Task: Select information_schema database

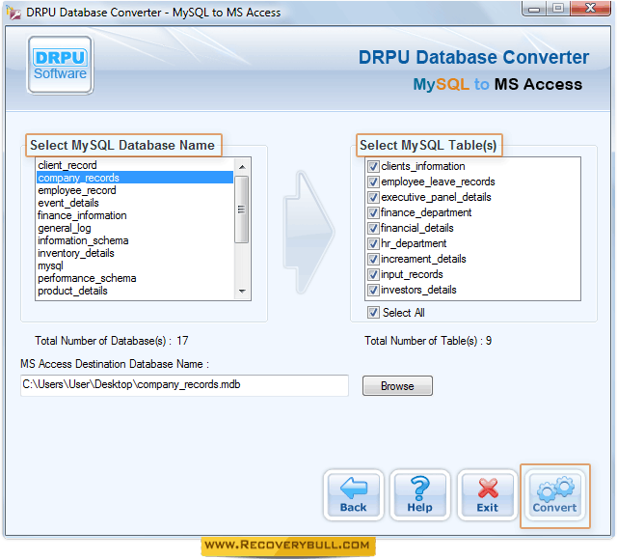Action: point(135,240)
